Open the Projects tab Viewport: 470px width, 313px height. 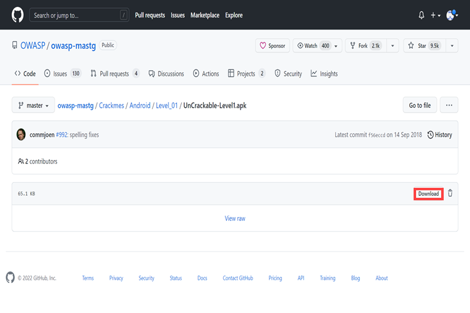(x=247, y=73)
